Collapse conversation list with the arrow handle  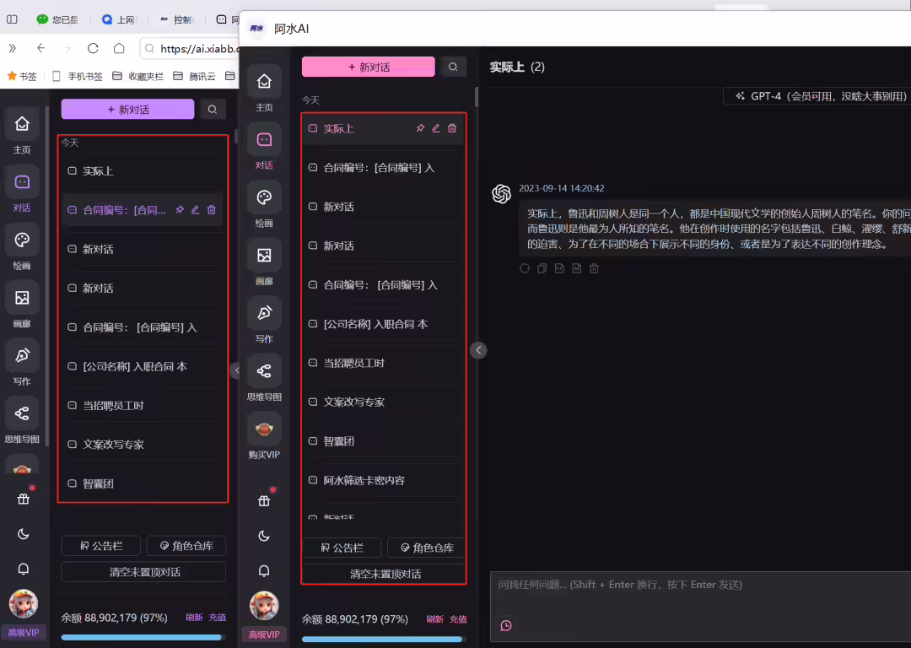click(x=478, y=350)
